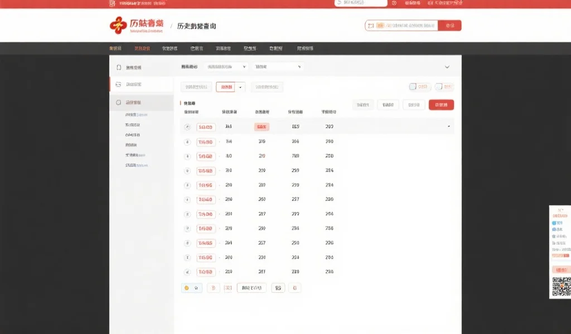Toggle the second small checkbox above the table

pyautogui.click(x=438, y=87)
